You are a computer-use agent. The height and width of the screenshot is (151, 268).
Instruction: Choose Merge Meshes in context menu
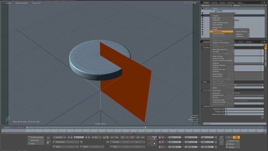[x=217, y=74]
